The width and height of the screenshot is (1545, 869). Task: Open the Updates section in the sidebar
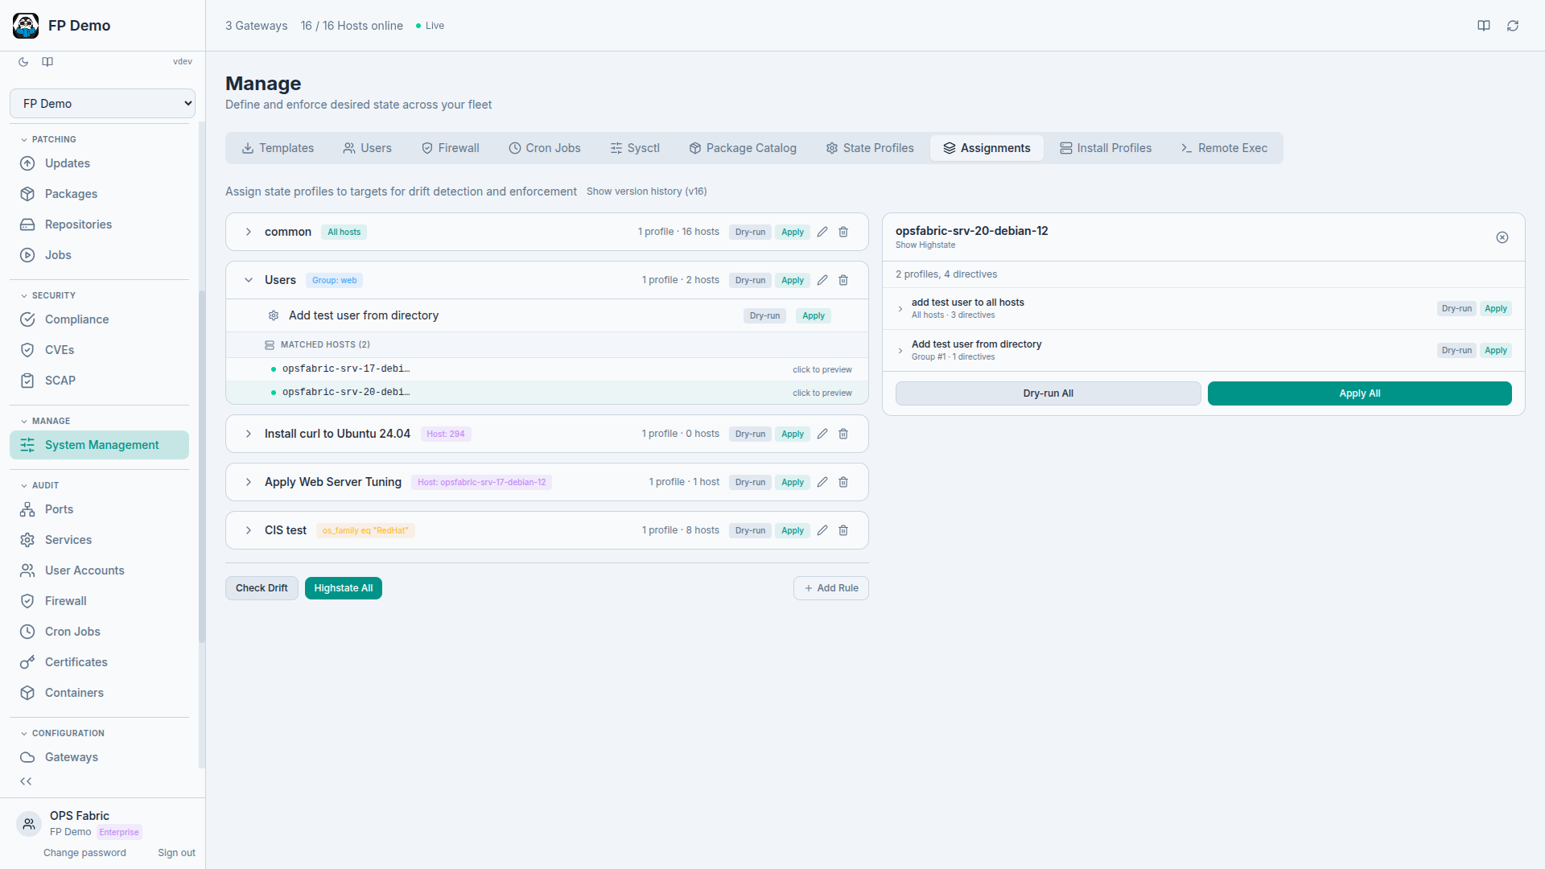coord(68,163)
